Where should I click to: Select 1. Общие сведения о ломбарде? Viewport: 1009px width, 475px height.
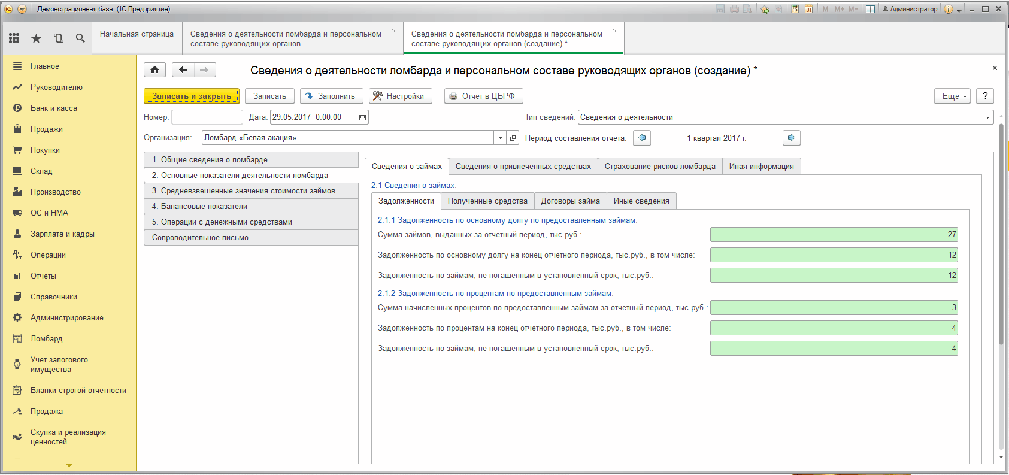(x=251, y=160)
